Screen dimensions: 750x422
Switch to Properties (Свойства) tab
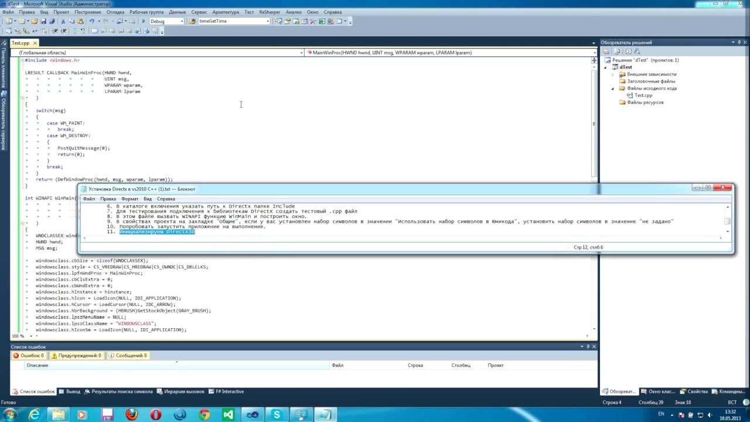pyautogui.click(x=694, y=392)
